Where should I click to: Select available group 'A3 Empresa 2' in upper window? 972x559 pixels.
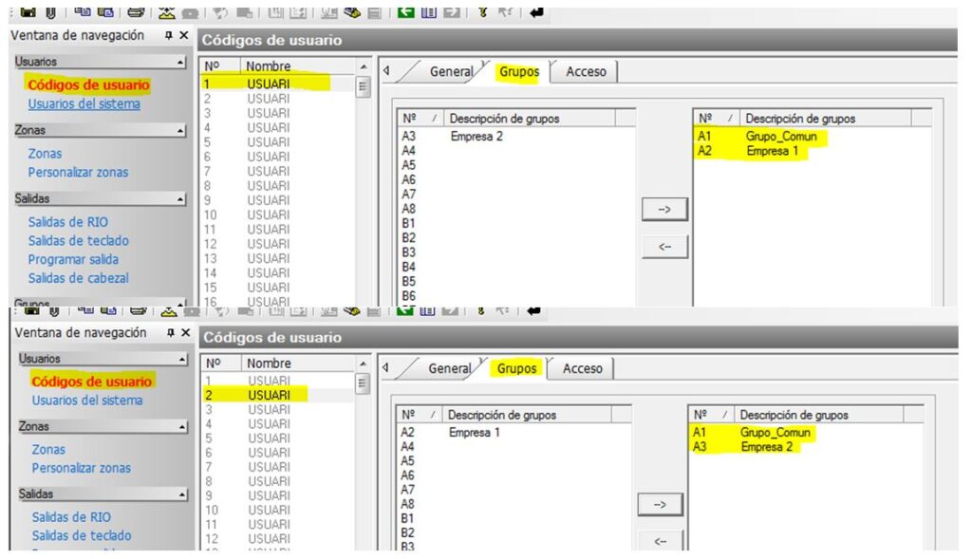click(x=516, y=137)
